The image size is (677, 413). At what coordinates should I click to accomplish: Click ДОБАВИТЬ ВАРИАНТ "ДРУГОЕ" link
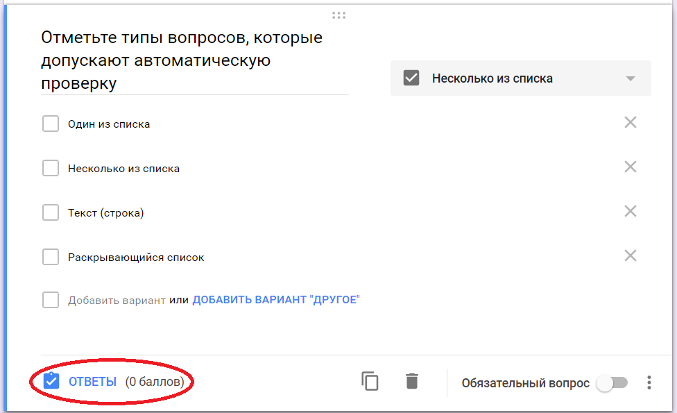click(x=277, y=300)
